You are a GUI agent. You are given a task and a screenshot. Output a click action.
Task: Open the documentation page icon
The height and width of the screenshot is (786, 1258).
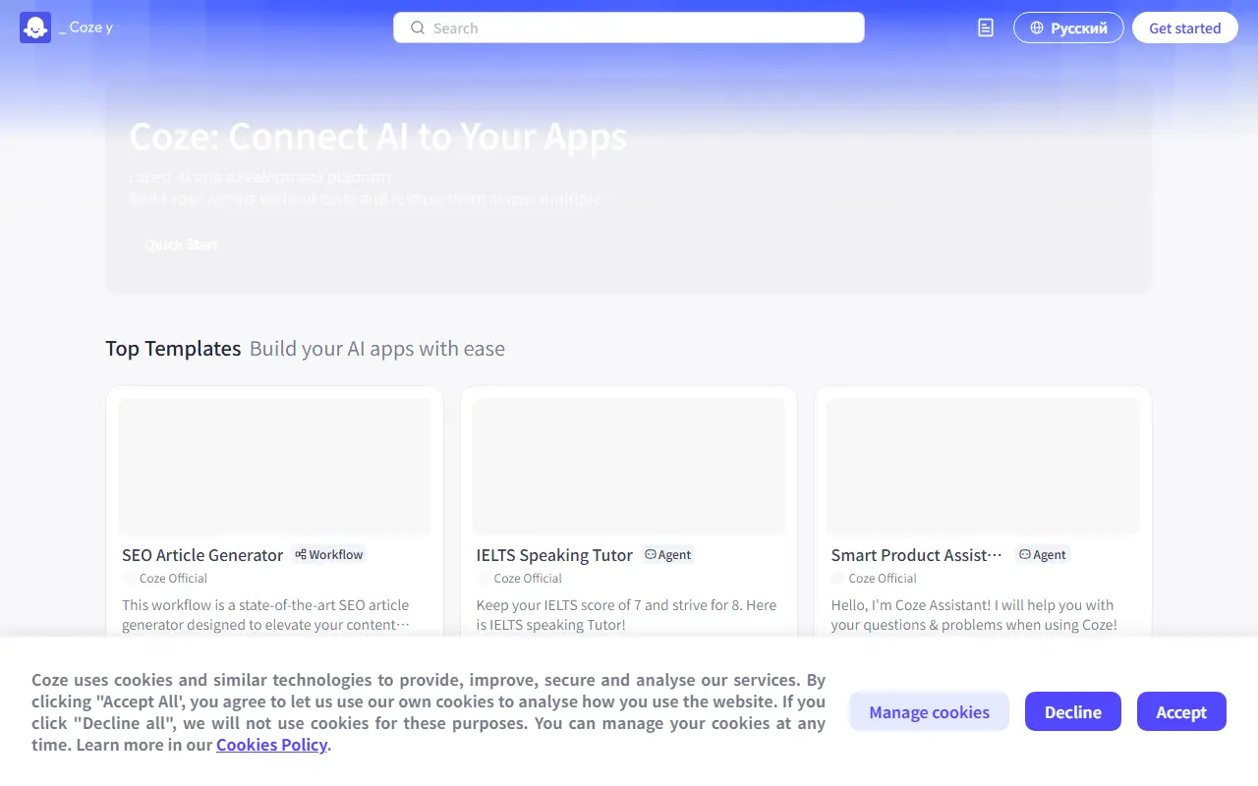(x=986, y=28)
